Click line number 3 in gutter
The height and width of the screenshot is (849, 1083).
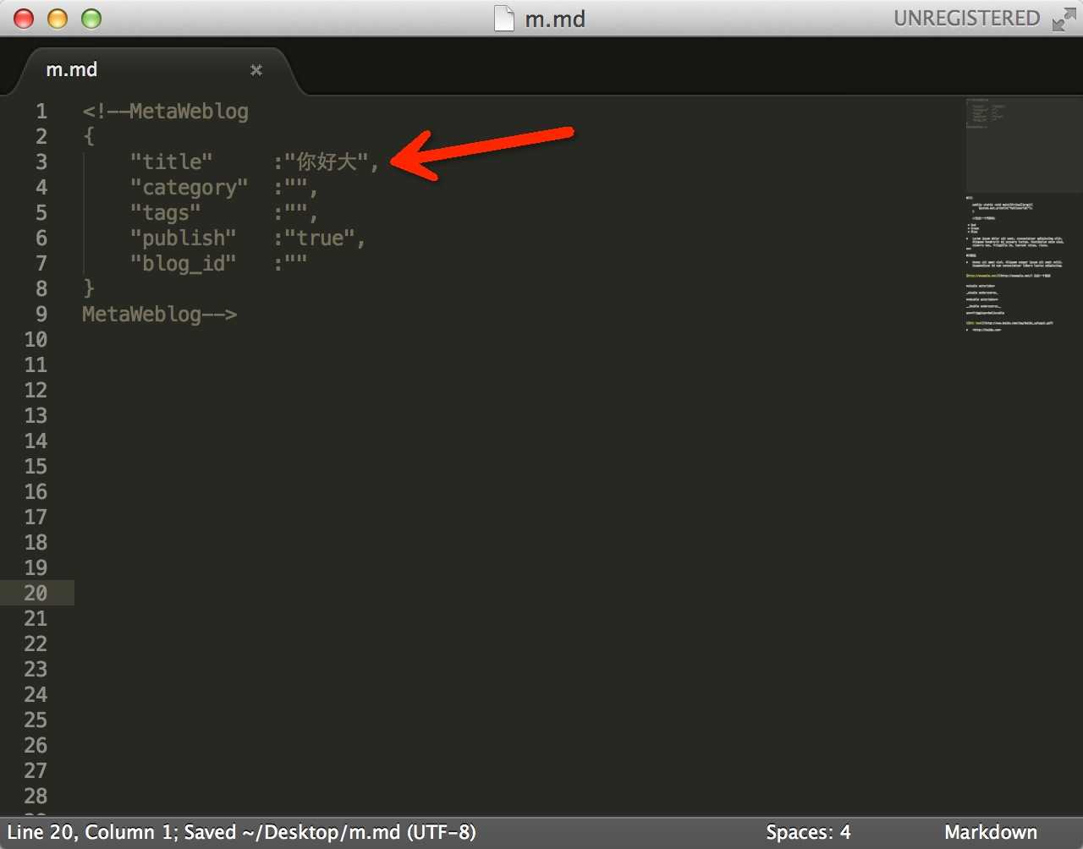coord(41,162)
